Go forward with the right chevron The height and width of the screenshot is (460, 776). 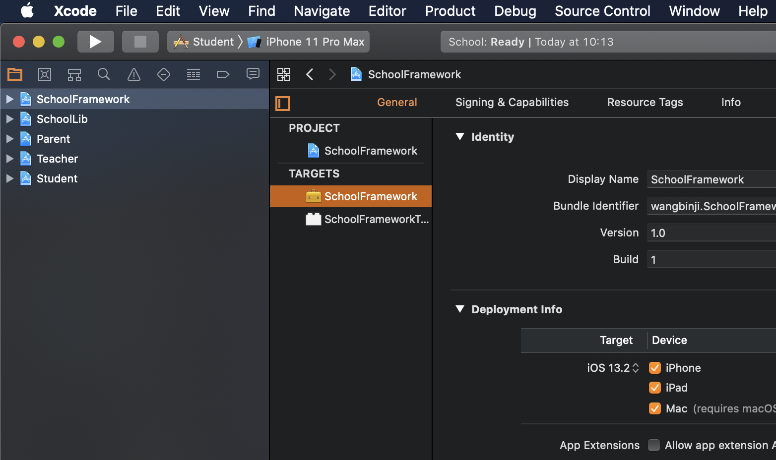point(332,74)
